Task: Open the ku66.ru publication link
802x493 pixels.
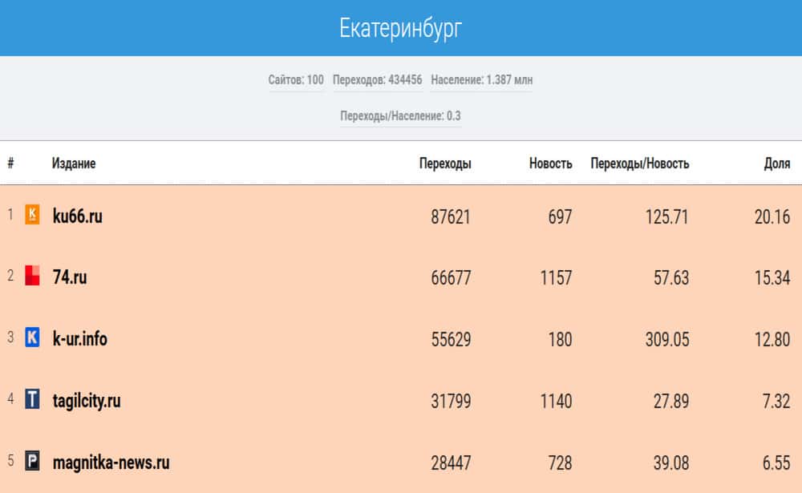Action: pos(77,216)
